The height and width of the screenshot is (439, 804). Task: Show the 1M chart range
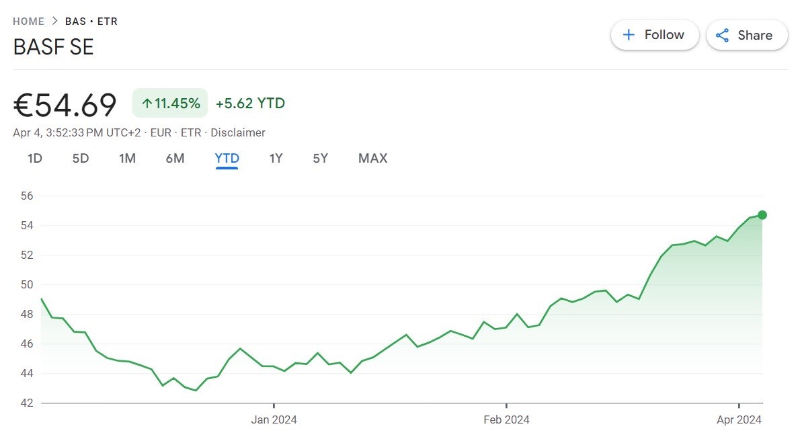pos(127,159)
